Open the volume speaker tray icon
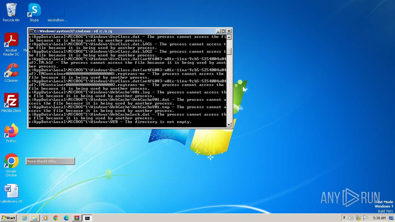 [x=351, y=218]
